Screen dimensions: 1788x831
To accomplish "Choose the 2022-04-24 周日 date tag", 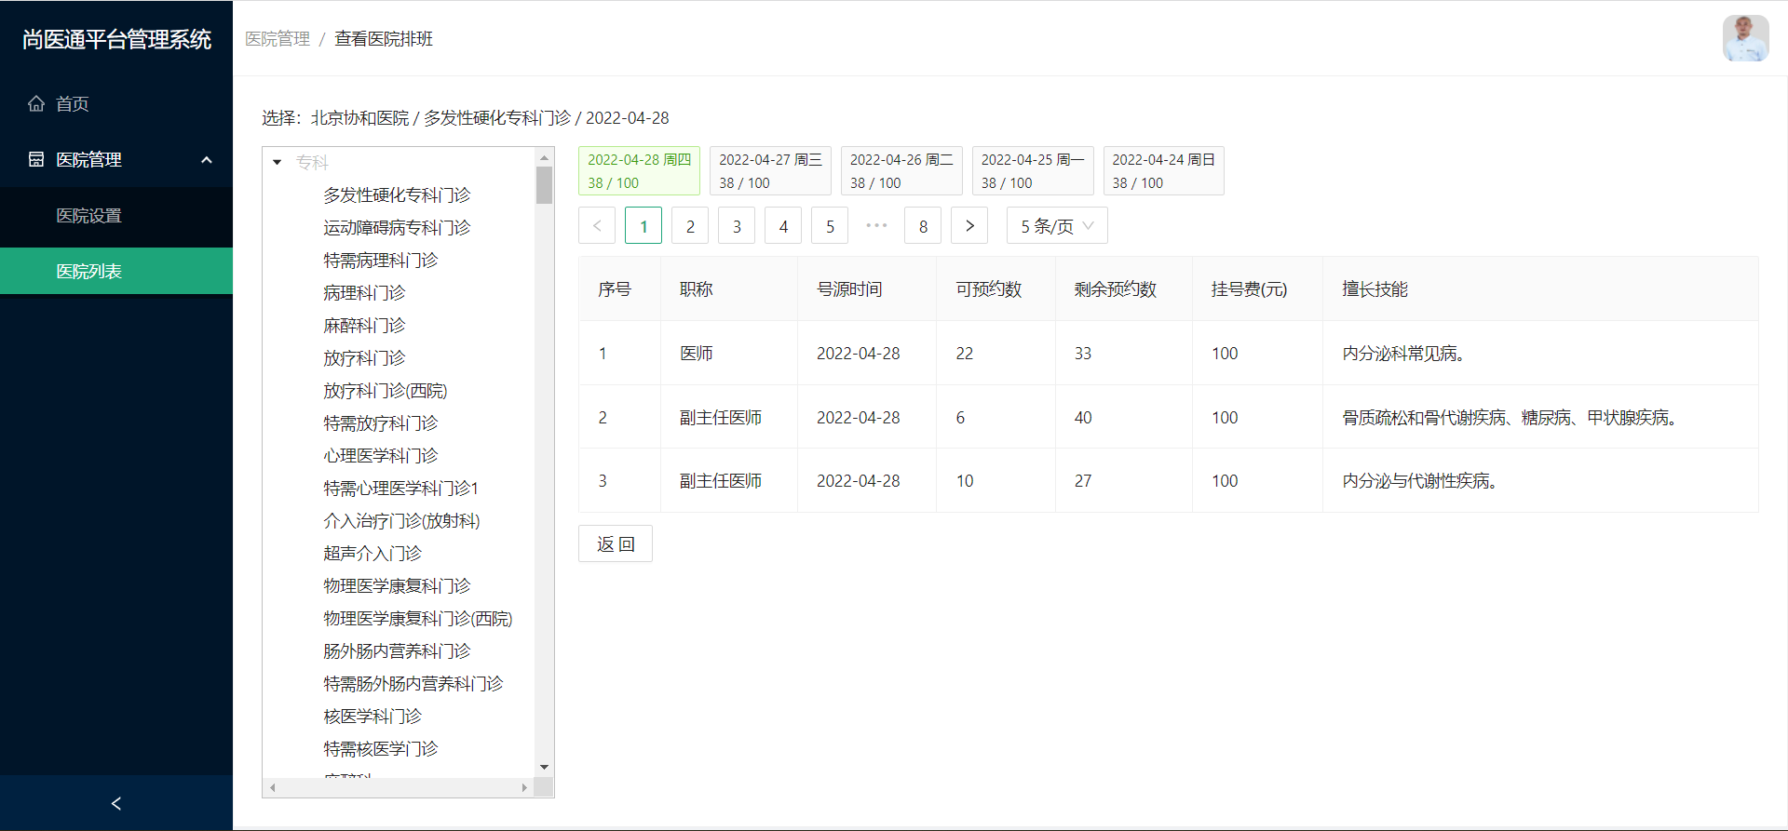I will [x=1163, y=170].
